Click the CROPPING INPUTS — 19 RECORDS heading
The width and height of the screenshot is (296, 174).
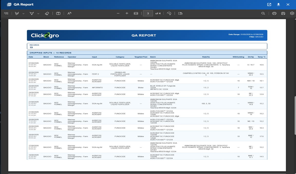pos(50,53)
